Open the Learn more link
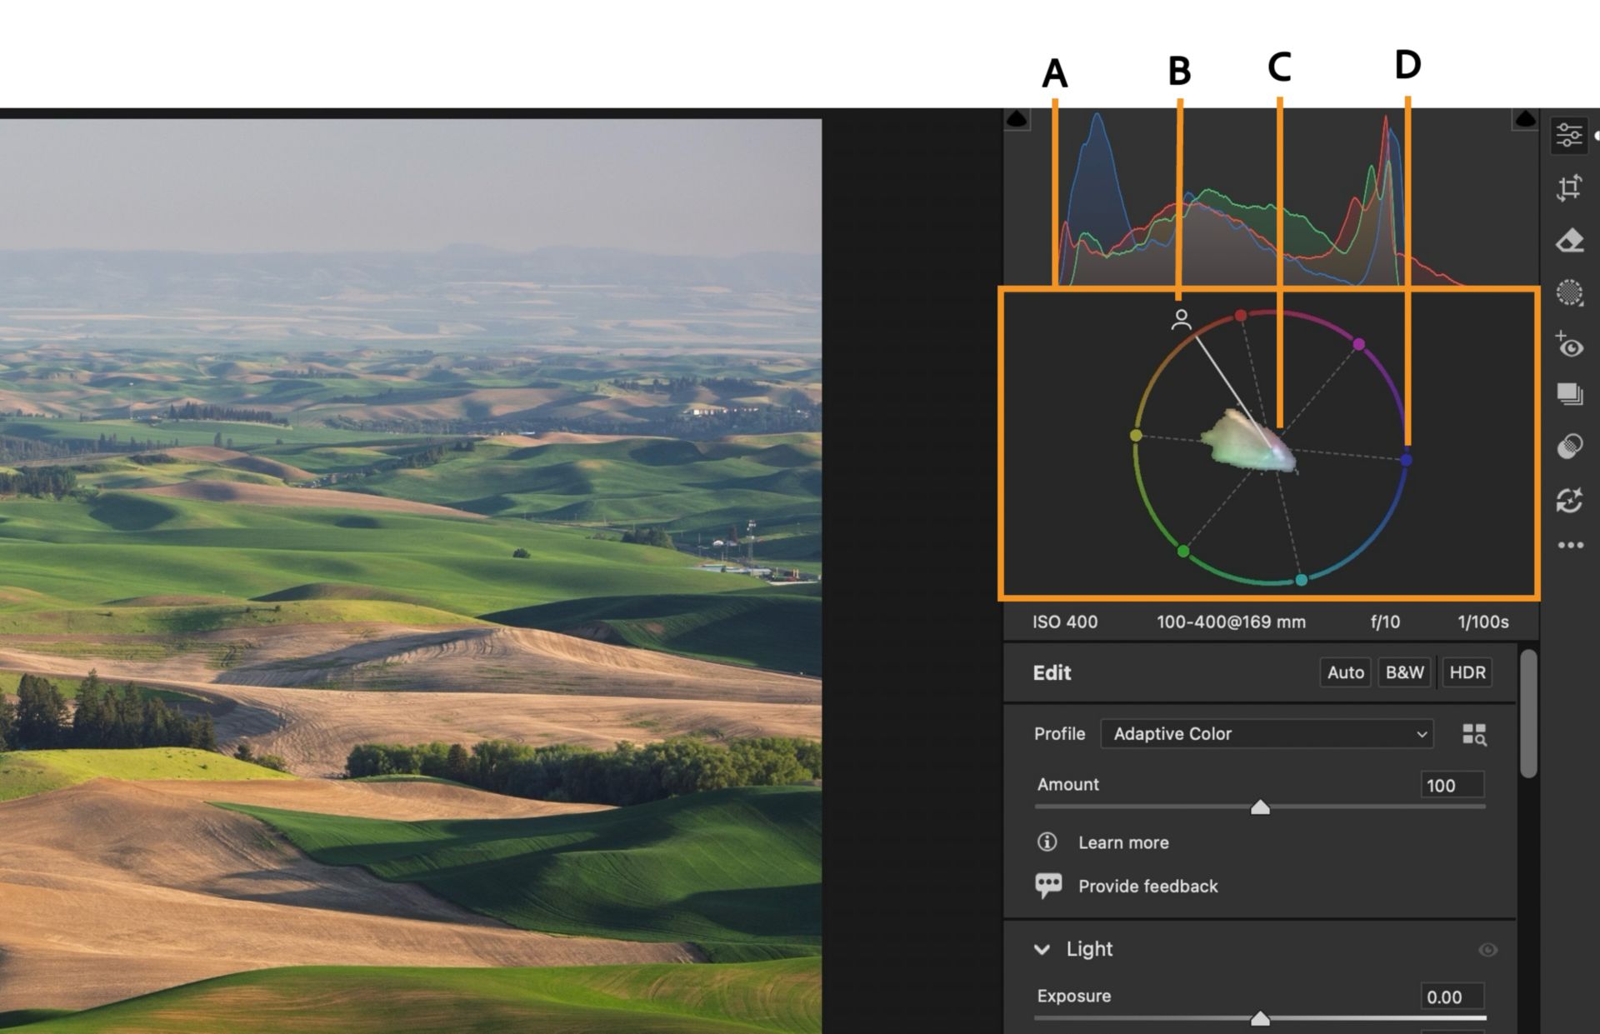 (1122, 842)
